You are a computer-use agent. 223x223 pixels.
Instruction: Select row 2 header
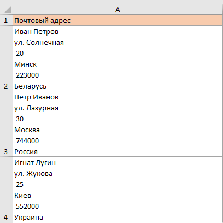click(x=6, y=58)
